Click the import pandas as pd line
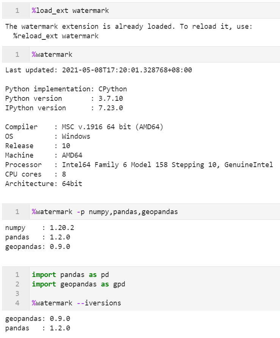This screenshot has height=338, width=280. [70, 275]
